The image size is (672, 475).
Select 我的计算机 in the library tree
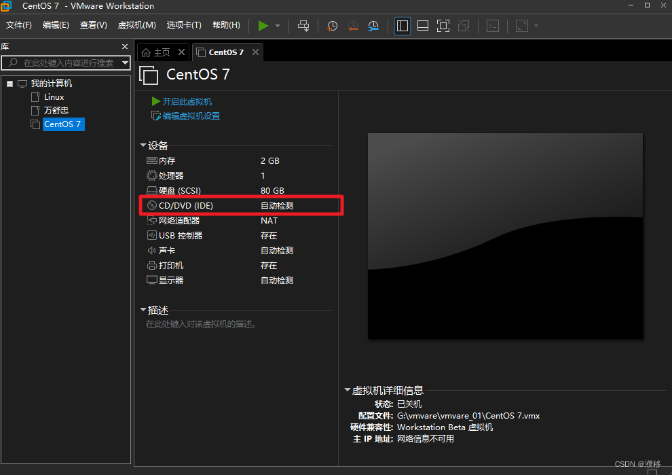pos(52,83)
